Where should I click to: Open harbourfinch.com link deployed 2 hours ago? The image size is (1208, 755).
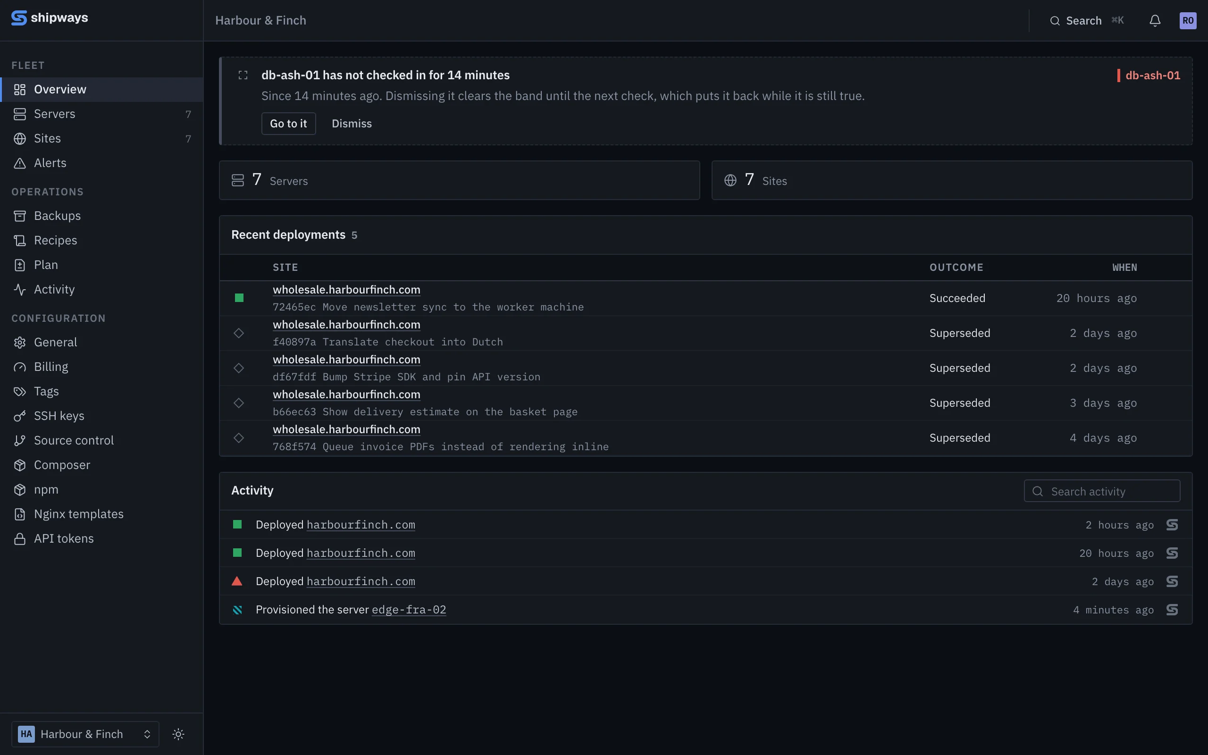point(361,525)
